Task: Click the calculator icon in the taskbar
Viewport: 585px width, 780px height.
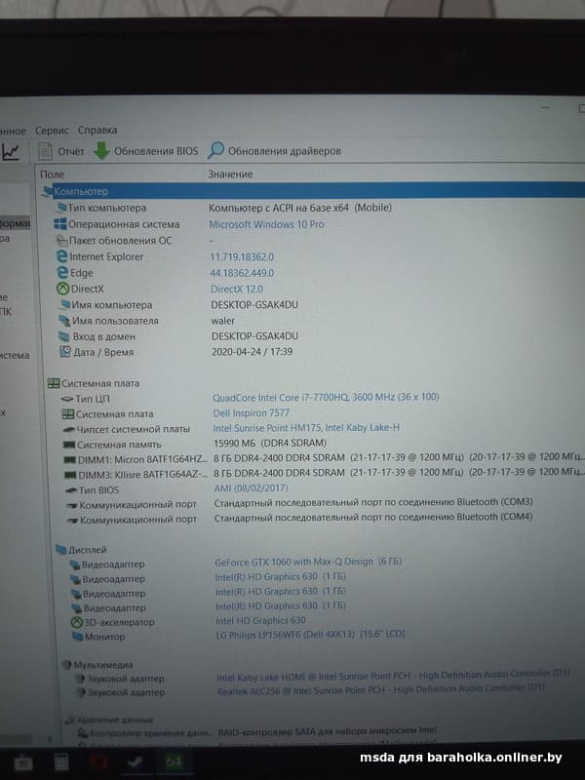Action: click(x=61, y=762)
